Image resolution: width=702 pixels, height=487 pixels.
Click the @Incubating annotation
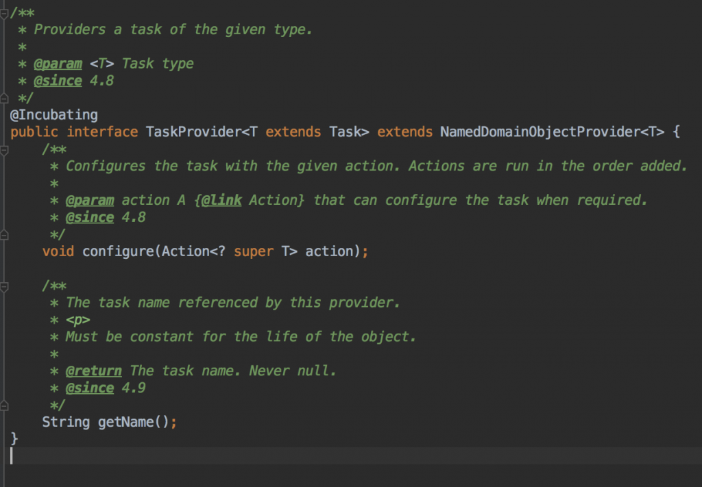tap(54, 114)
